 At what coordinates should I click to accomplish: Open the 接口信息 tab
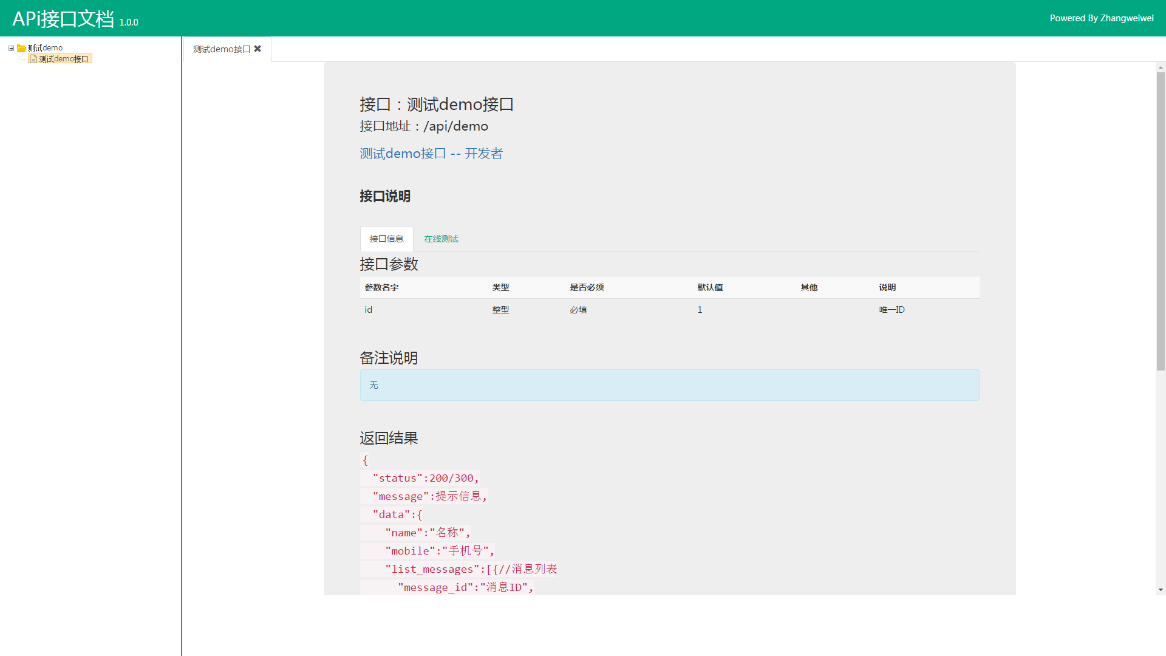pyautogui.click(x=386, y=239)
